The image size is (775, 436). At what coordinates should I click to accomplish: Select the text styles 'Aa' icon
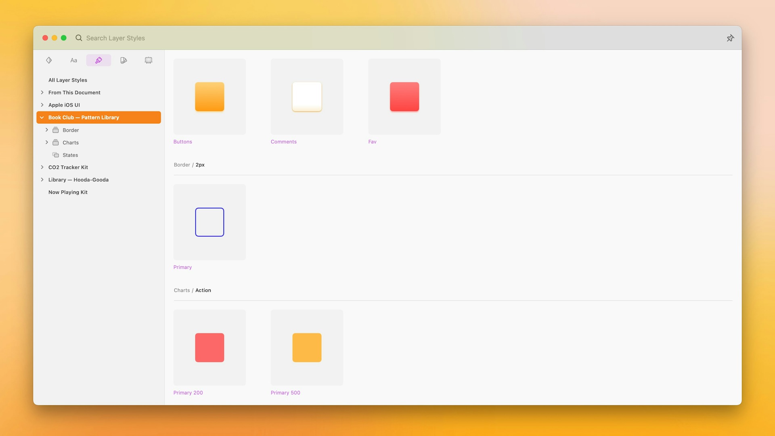(x=73, y=60)
